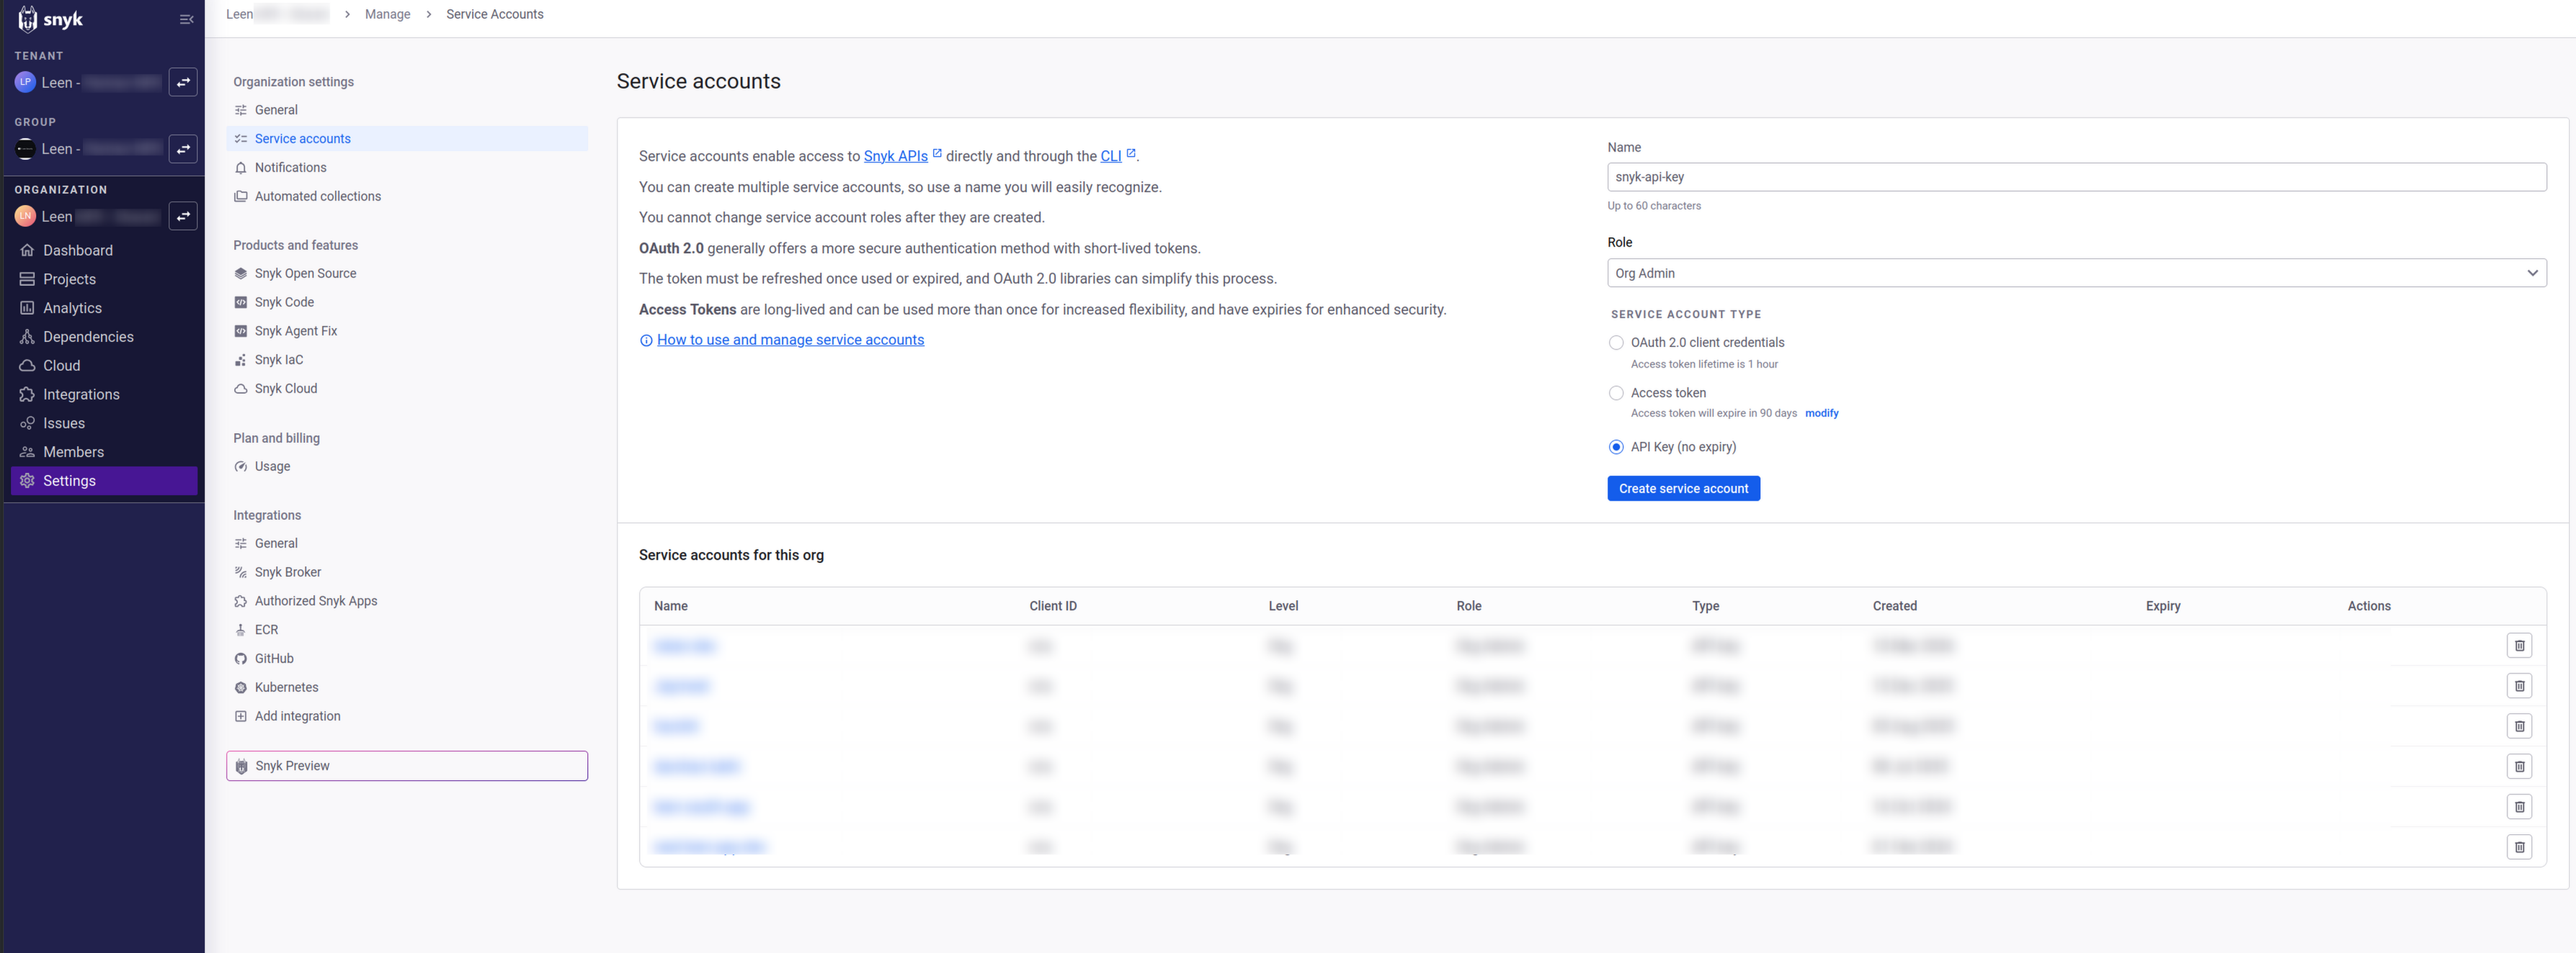Screen dimensions: 2576x953
Task: Choose API Key (no expiry) option
Action: tap(1616, 446)
